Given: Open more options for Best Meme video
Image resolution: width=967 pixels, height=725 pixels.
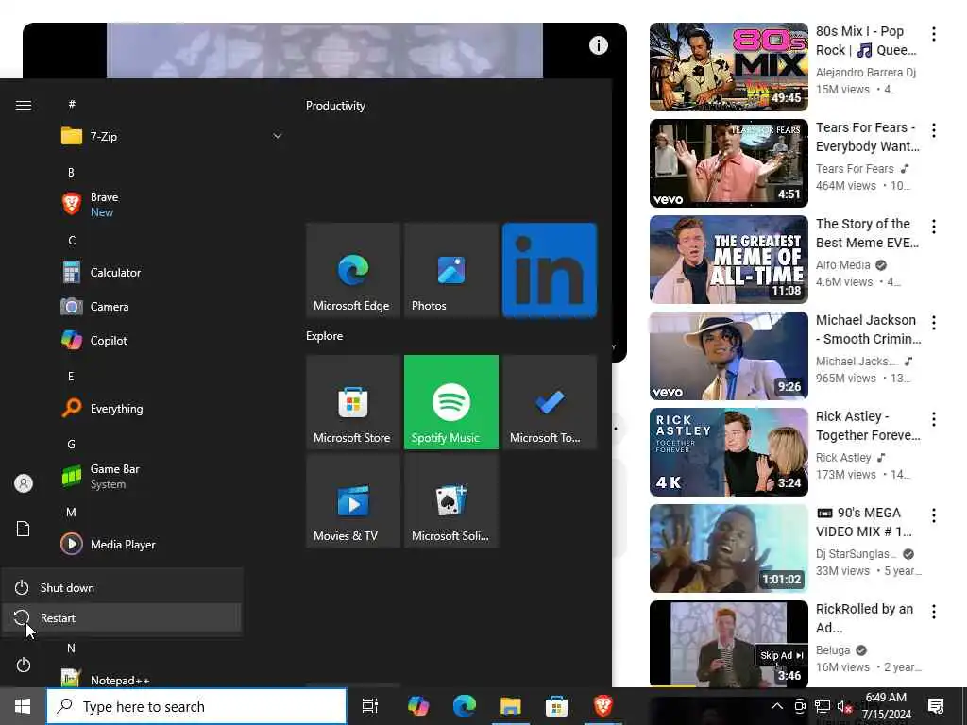Looking at the screenshot, I should click(x=934, y=227).
